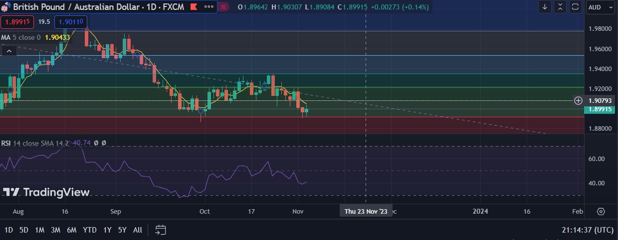
Task: Select the MA 5 close indicator legend
Action: pos(21,37)
